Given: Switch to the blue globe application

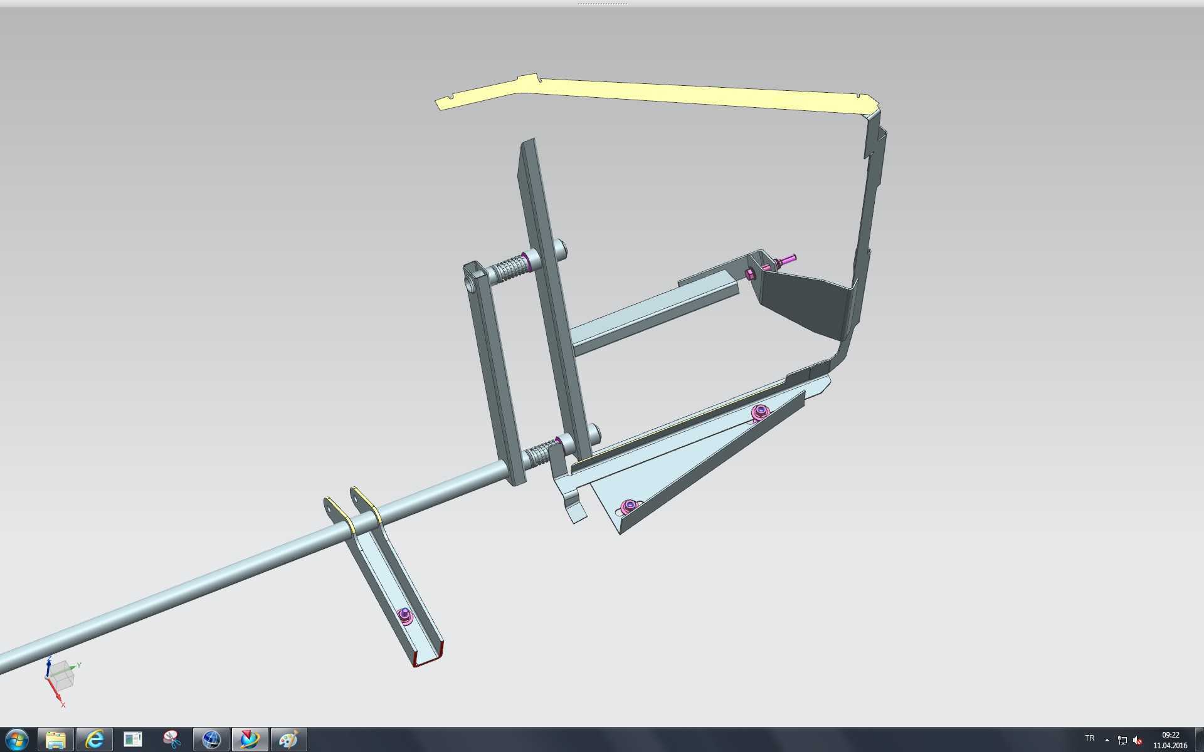Looking at the screenshot, I should [211, 740].
